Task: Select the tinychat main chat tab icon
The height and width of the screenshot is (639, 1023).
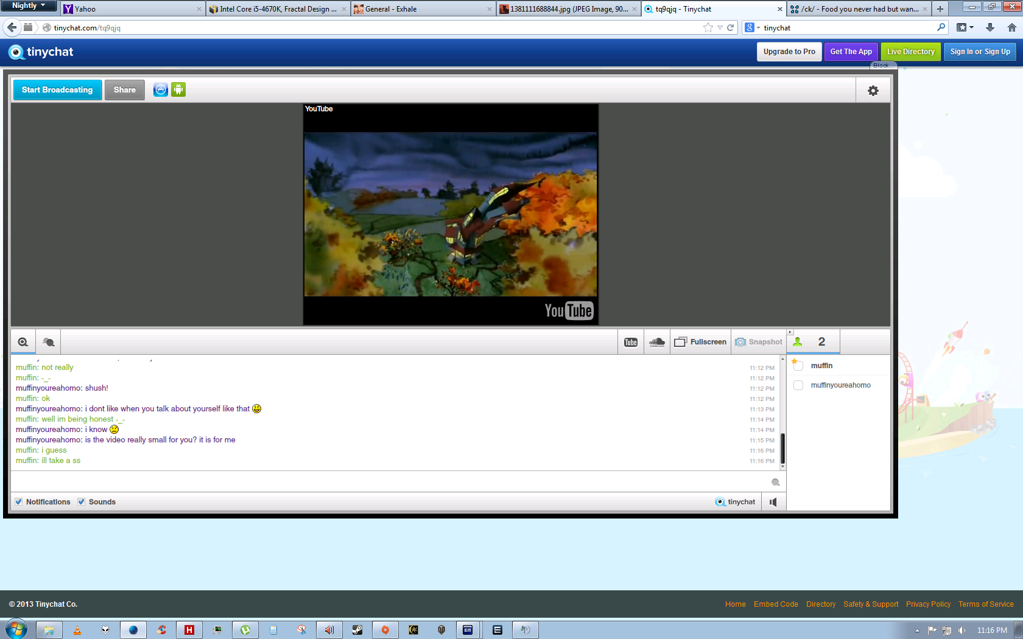Action: point(23,342)
